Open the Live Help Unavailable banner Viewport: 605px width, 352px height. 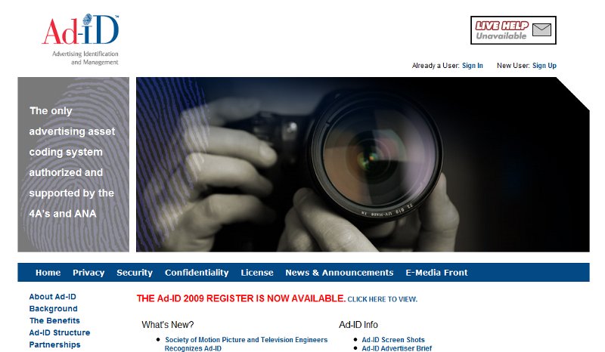click(x=513, y=30)
